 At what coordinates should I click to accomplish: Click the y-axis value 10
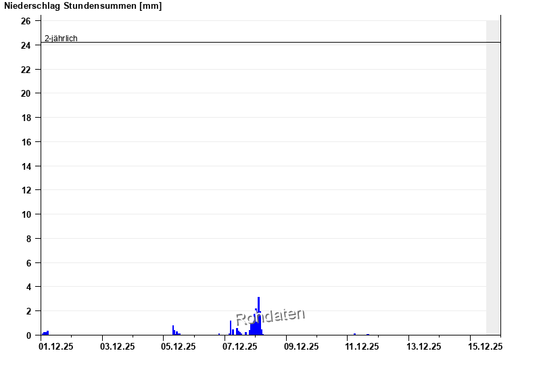[x=26, y=214]
